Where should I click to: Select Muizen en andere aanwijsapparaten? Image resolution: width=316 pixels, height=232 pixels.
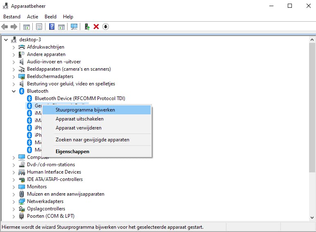coord(66,194)
